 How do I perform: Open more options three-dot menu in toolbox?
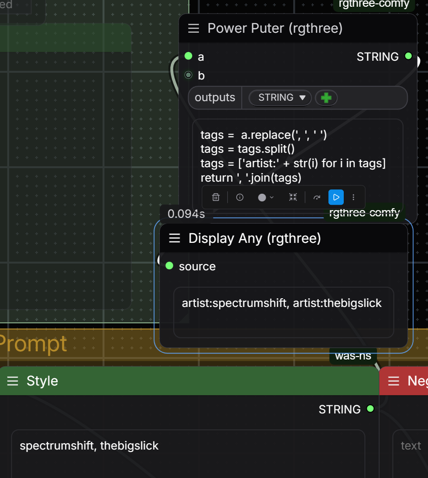click(x=353, y=197)
